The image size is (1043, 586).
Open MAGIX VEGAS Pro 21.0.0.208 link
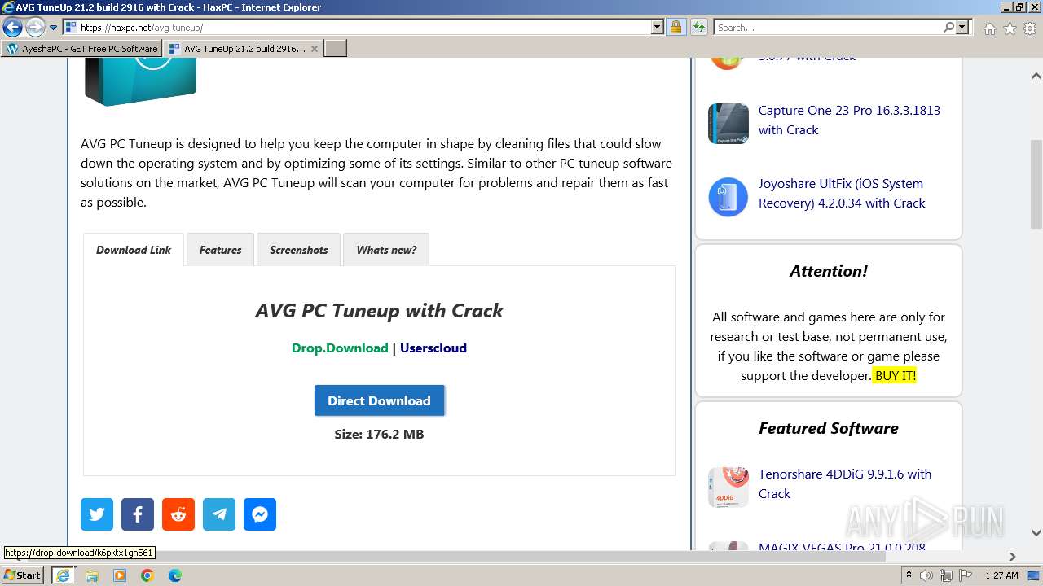[842, 547]
